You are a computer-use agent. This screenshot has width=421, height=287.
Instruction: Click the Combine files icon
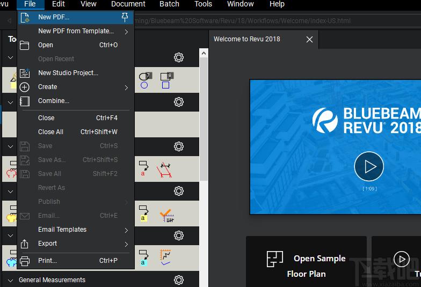click(25, 101)
